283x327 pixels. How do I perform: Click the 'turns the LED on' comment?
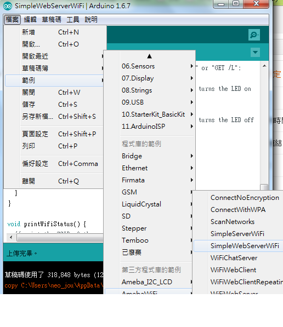pyautogui.click(x=225, y=89)
